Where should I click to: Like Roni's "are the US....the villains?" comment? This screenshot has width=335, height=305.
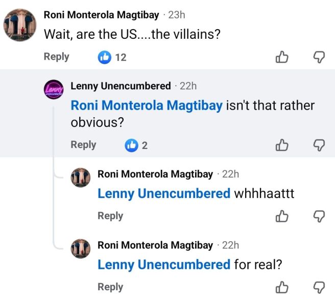[x=281, y=57]
